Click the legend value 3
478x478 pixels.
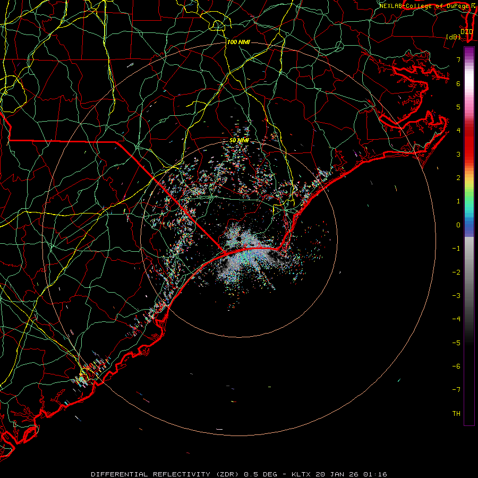(458, 154)
